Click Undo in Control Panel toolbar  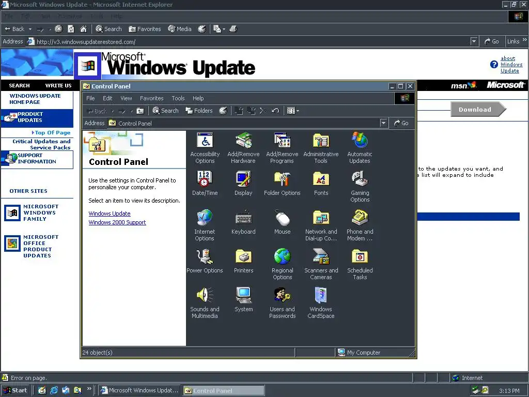click(x=275, y=111)
